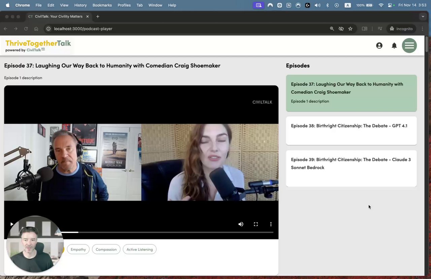Open the Profiles menu
The width and height of the screenshot is (431, 279).
click(x=124, y=5)
